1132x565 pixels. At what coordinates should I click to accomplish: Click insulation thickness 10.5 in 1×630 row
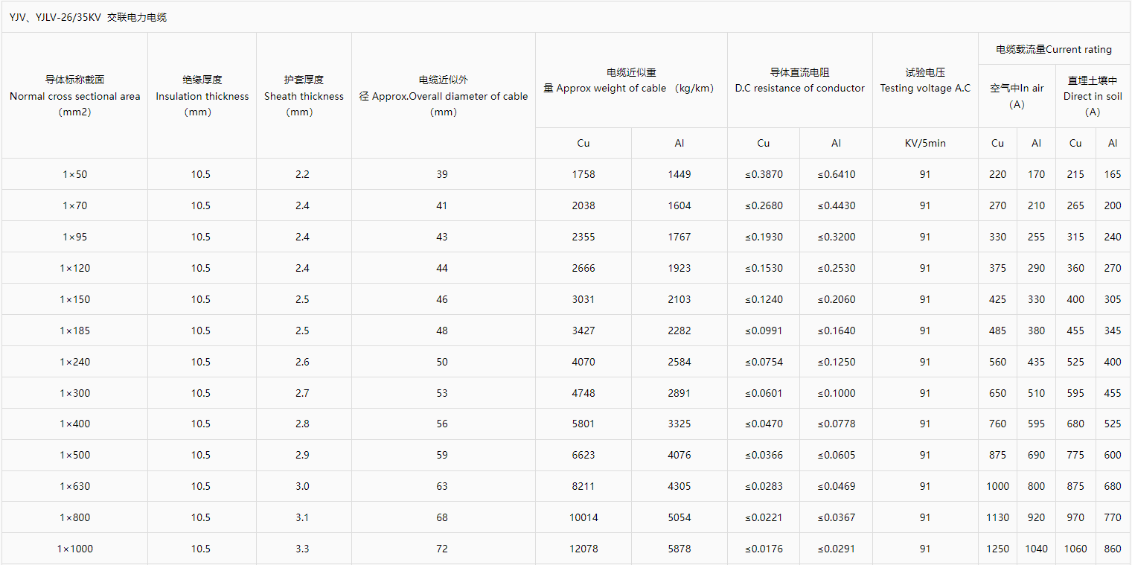pyautogui.click(x=201, y=486)
